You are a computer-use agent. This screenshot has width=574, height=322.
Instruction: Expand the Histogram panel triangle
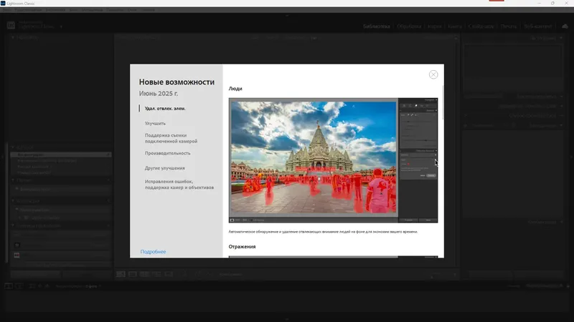[561, 38]
